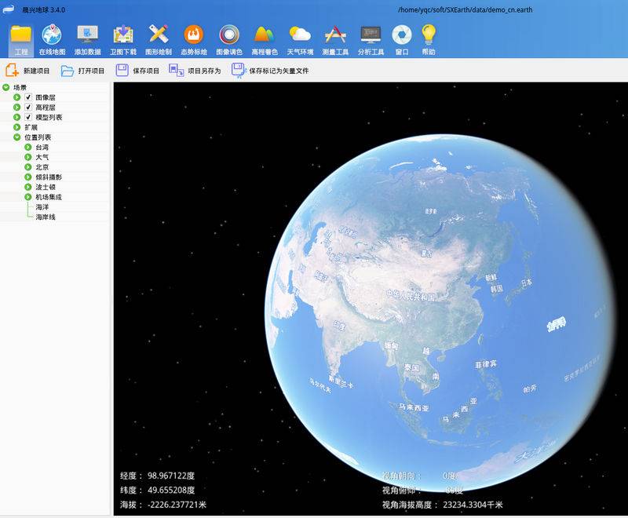
Task: Click 保存项目 to save the project
Action: click(x=137, y=71)
